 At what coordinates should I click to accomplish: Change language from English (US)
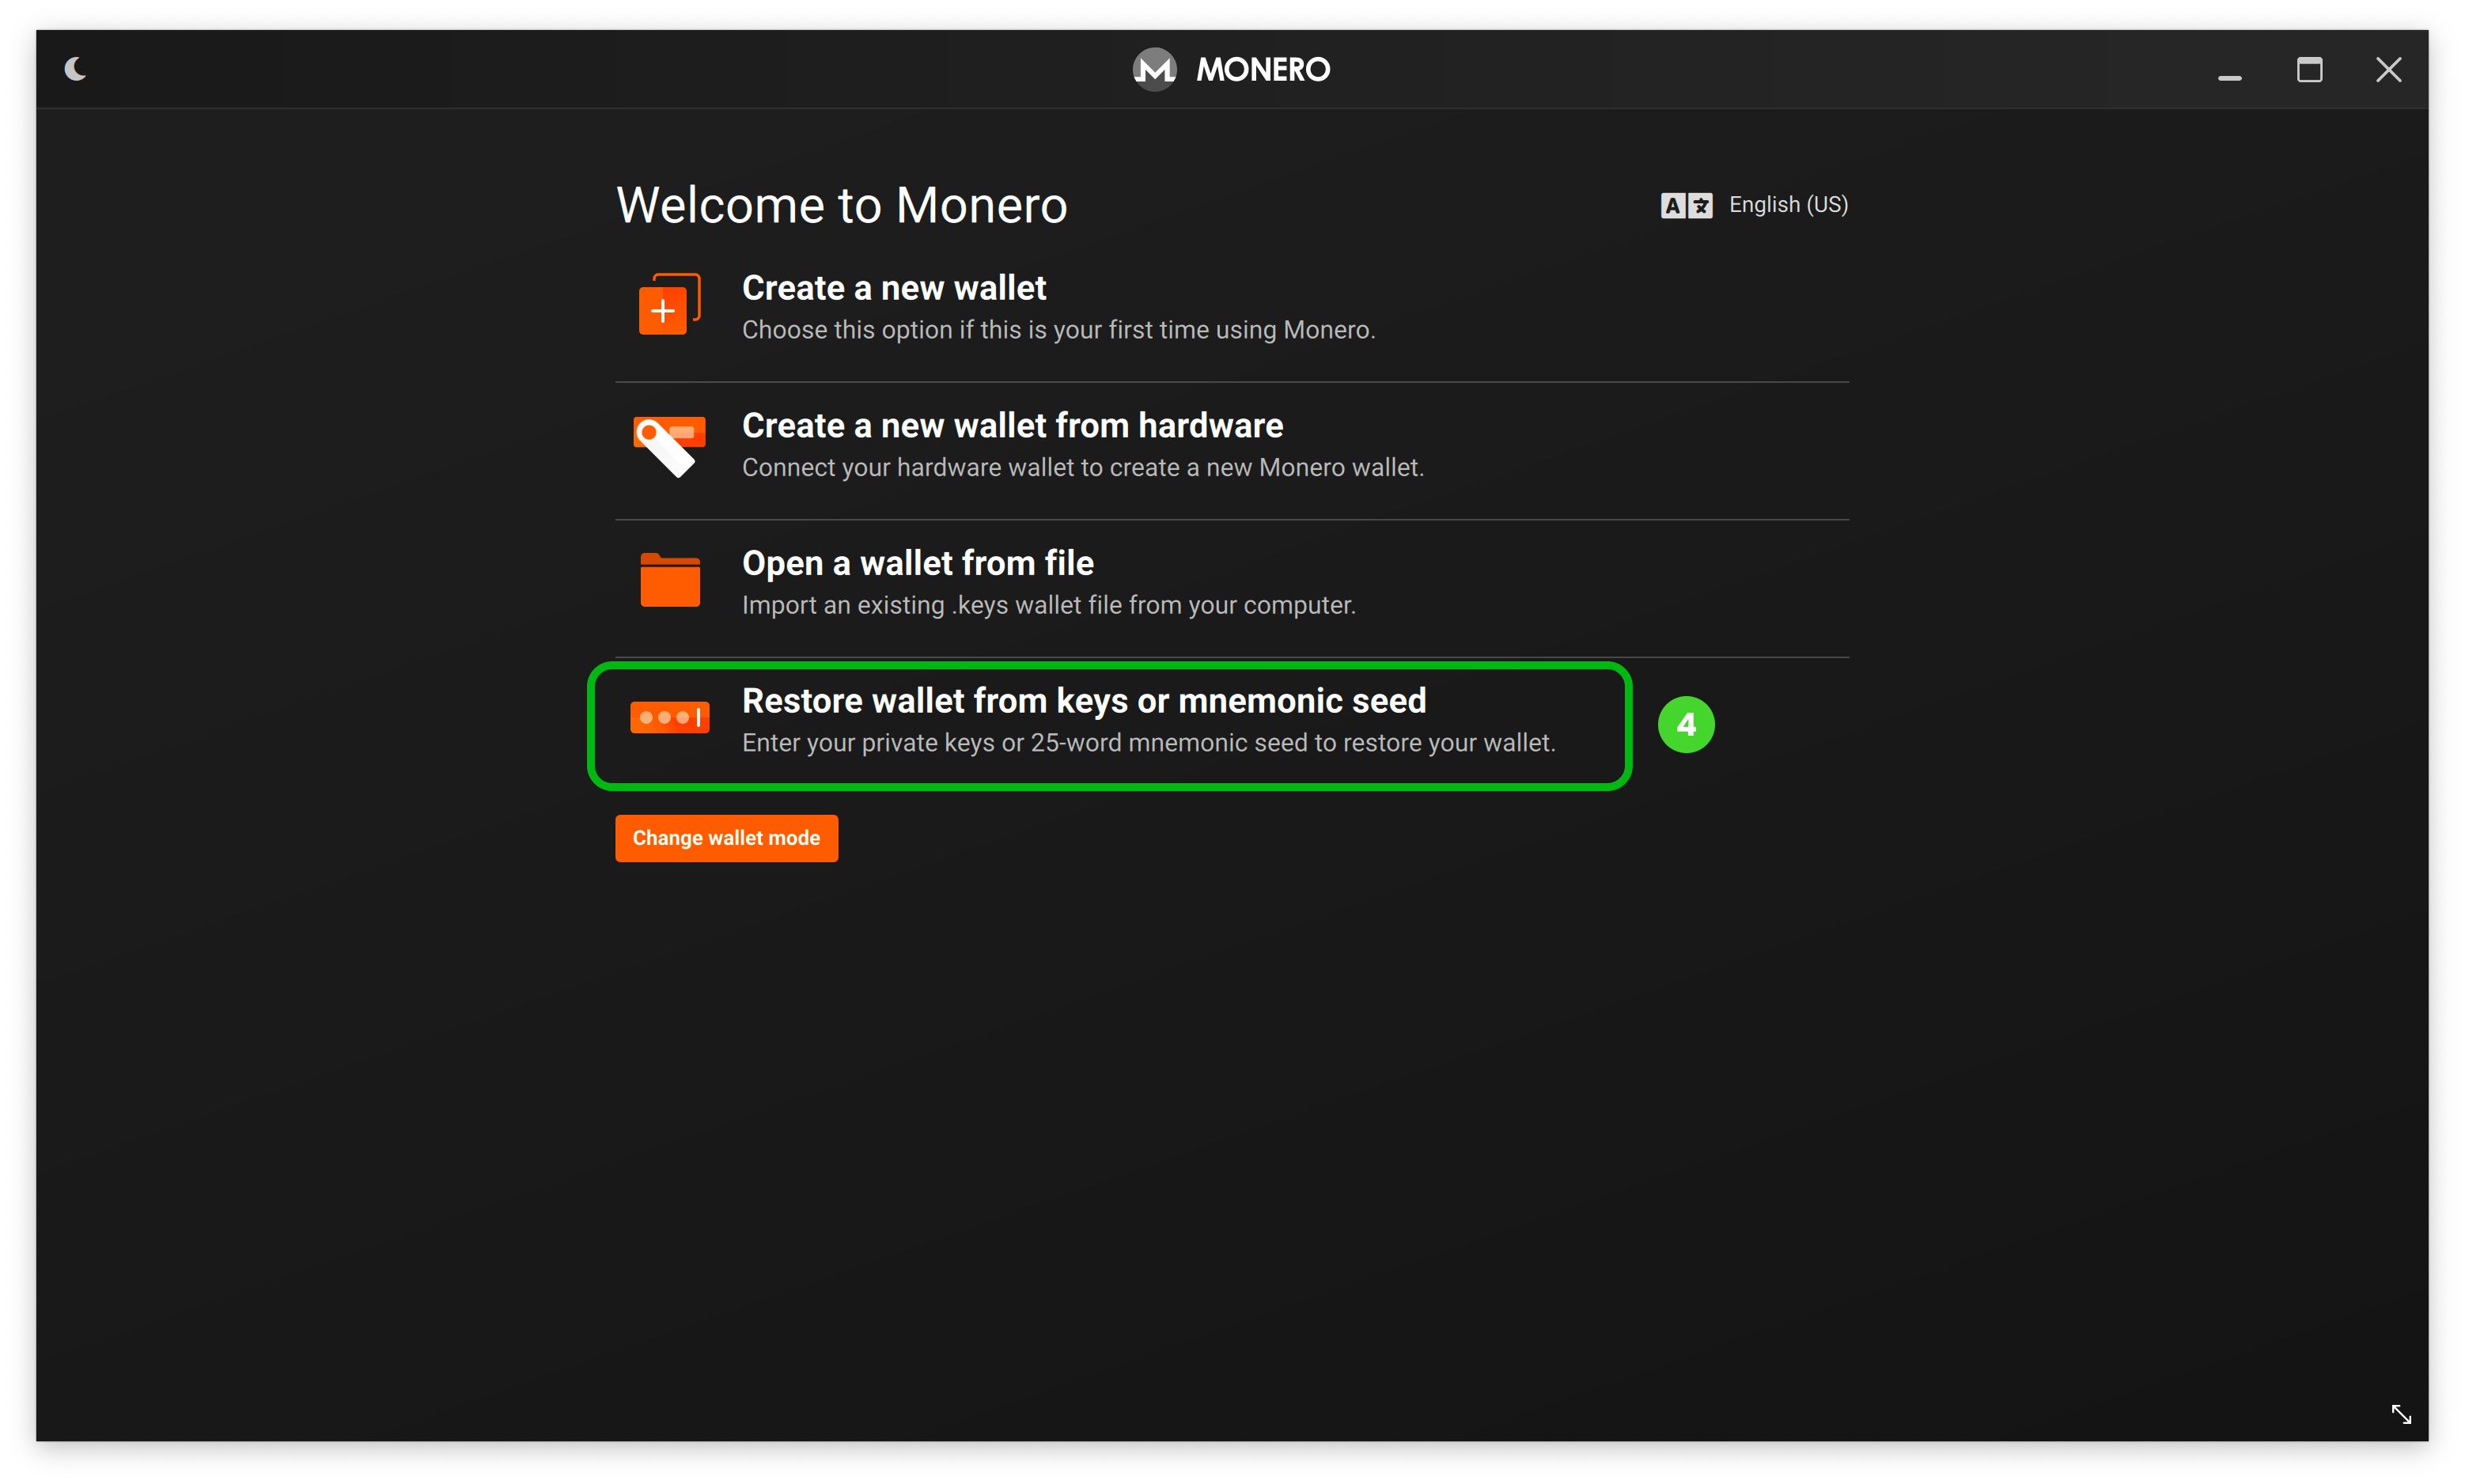(1788, 204)
